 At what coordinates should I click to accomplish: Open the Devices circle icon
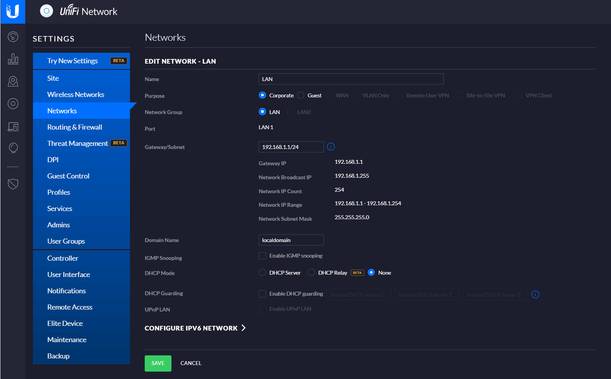click(13, 104)
